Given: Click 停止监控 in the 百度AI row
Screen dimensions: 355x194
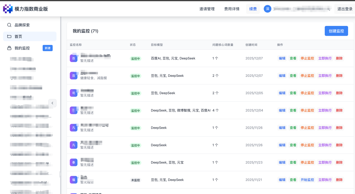Looking at the screenshot, I should [x=307, y=58].
